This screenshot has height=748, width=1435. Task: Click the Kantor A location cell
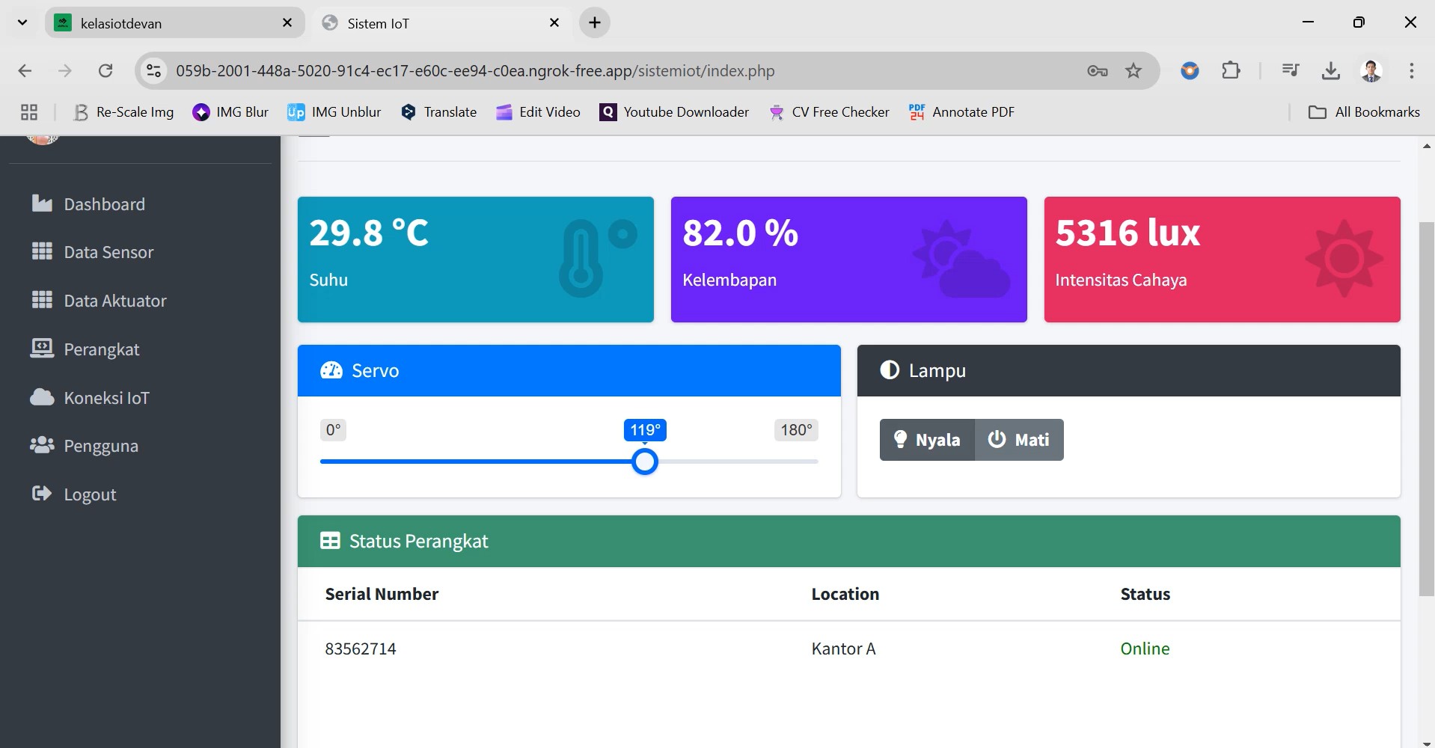(x=843, y=649)
